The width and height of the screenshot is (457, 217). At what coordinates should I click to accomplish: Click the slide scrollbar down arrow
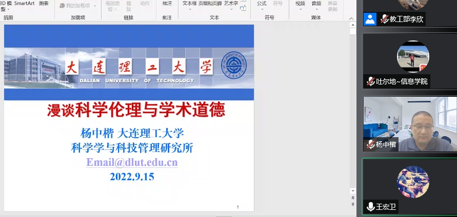(353, 191)
